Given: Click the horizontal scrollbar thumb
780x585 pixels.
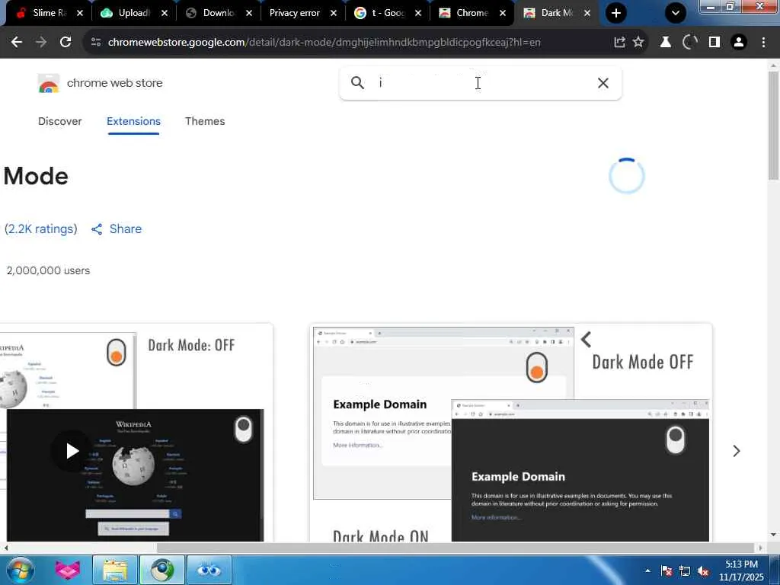Looking at the screenshot, I should (x=456, y=547).
